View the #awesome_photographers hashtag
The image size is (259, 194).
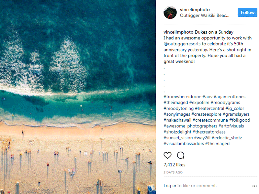click(x=190, y=126)
